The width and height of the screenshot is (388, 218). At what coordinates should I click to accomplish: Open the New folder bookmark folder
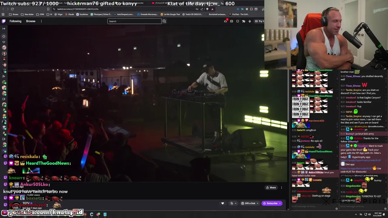point(28,14)
